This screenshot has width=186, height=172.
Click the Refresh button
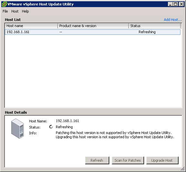pos(97,160)
